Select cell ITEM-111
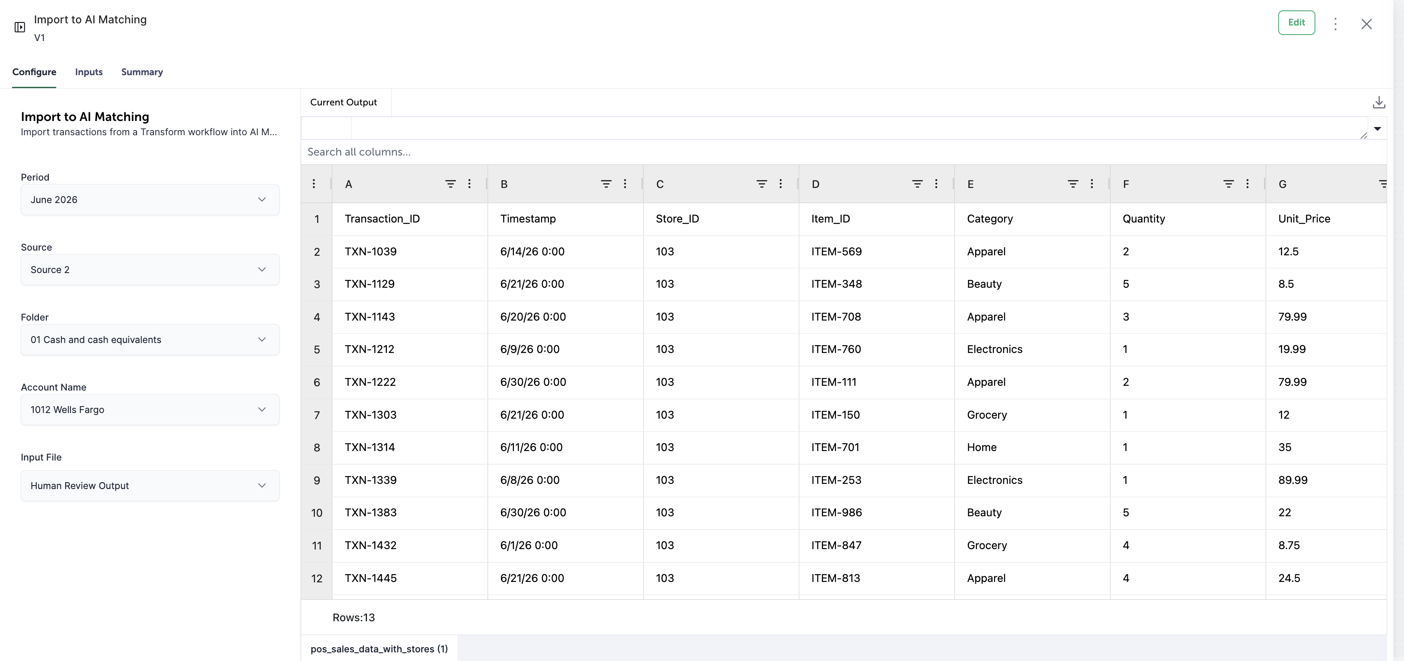 tap(876, 382)
